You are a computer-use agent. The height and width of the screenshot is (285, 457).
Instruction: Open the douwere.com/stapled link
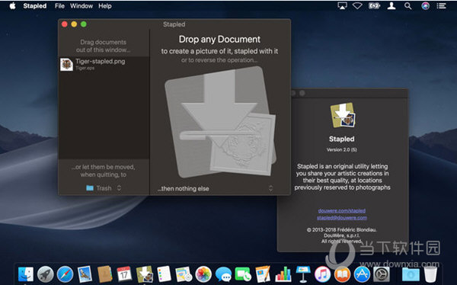coord(341,210)
